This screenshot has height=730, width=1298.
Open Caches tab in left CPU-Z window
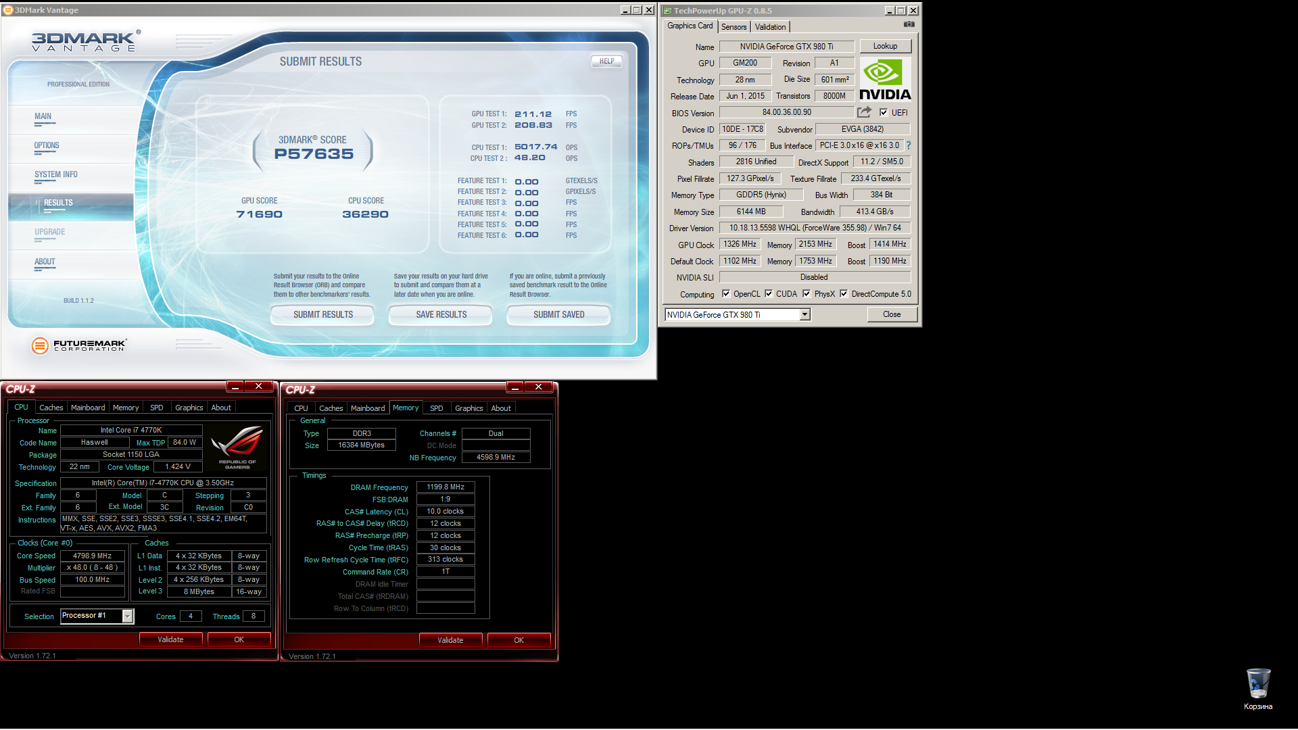pos(51,408)
